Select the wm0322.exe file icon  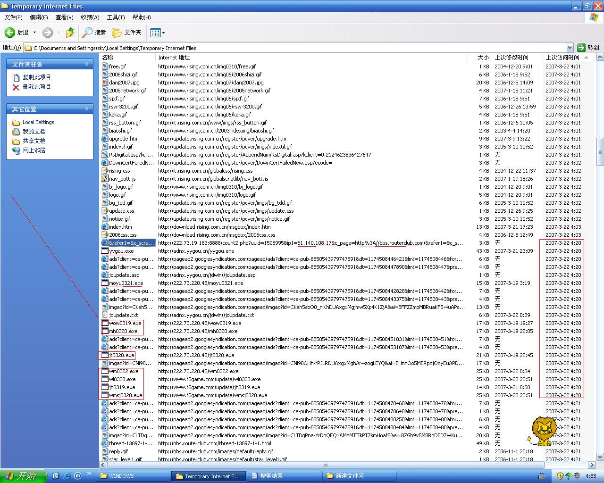point(105,371)
